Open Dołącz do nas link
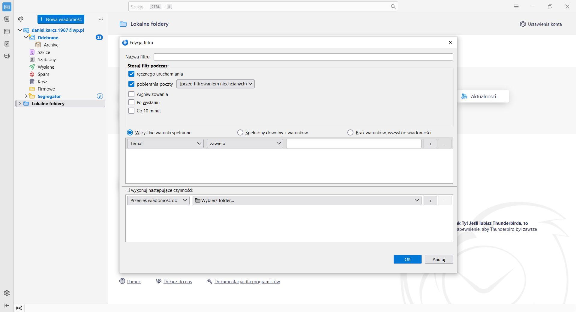576x312 pixels. tap(178, 281)
